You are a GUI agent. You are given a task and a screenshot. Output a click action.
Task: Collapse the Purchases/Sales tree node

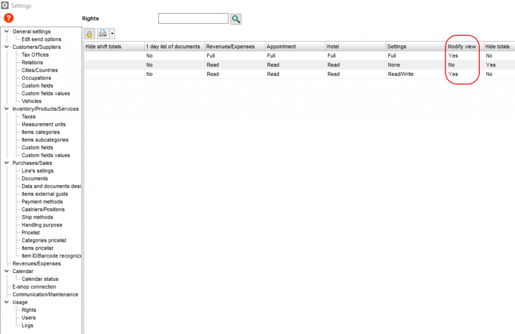click(x=6, y=163)
